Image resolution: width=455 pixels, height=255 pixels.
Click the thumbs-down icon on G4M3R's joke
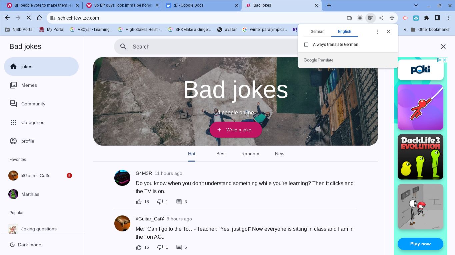click(160, 202)
